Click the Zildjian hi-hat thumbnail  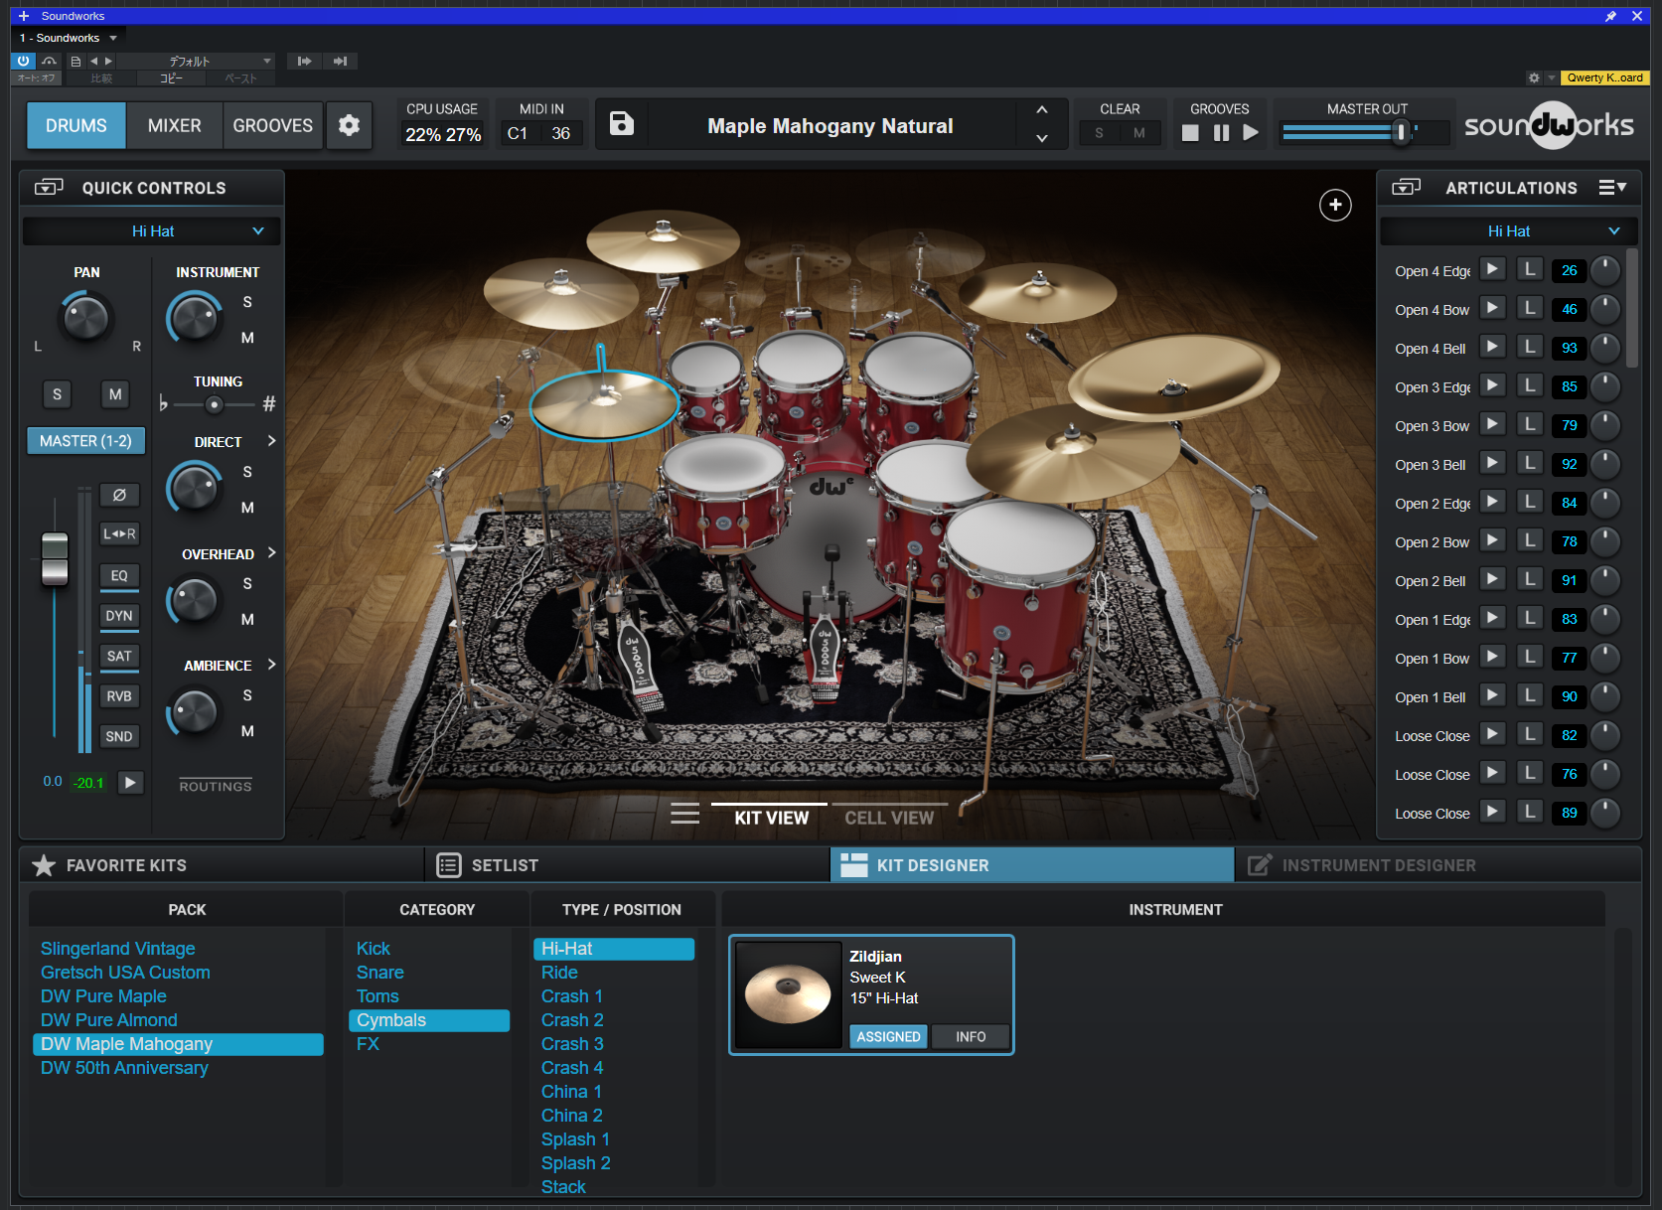[x=789, y=993]
